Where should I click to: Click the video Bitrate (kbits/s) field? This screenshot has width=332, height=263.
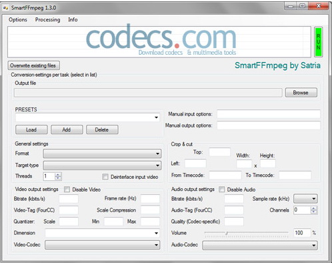click(69, 198)
